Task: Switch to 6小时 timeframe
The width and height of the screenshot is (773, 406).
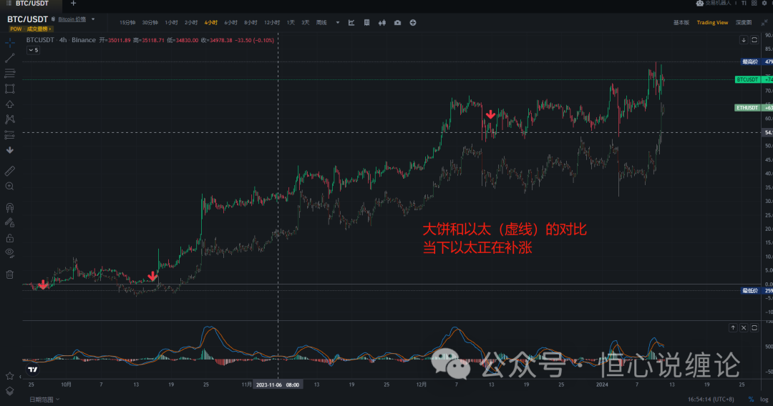Action: tap(230, 23)
